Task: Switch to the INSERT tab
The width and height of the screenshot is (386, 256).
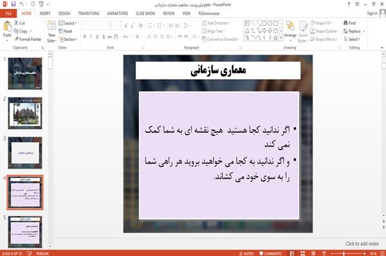Action: 45,13
